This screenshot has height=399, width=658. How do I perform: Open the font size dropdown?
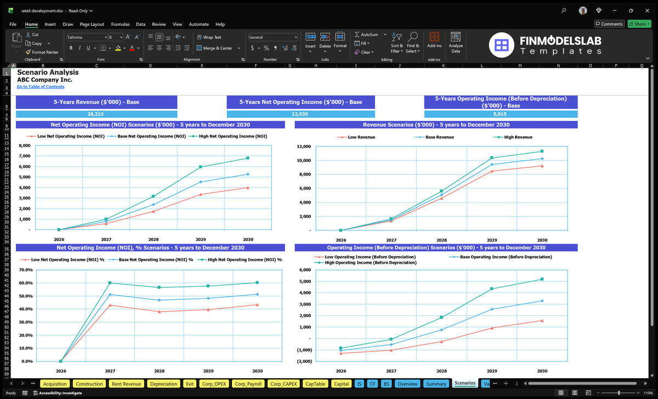[x=120, y=37]
